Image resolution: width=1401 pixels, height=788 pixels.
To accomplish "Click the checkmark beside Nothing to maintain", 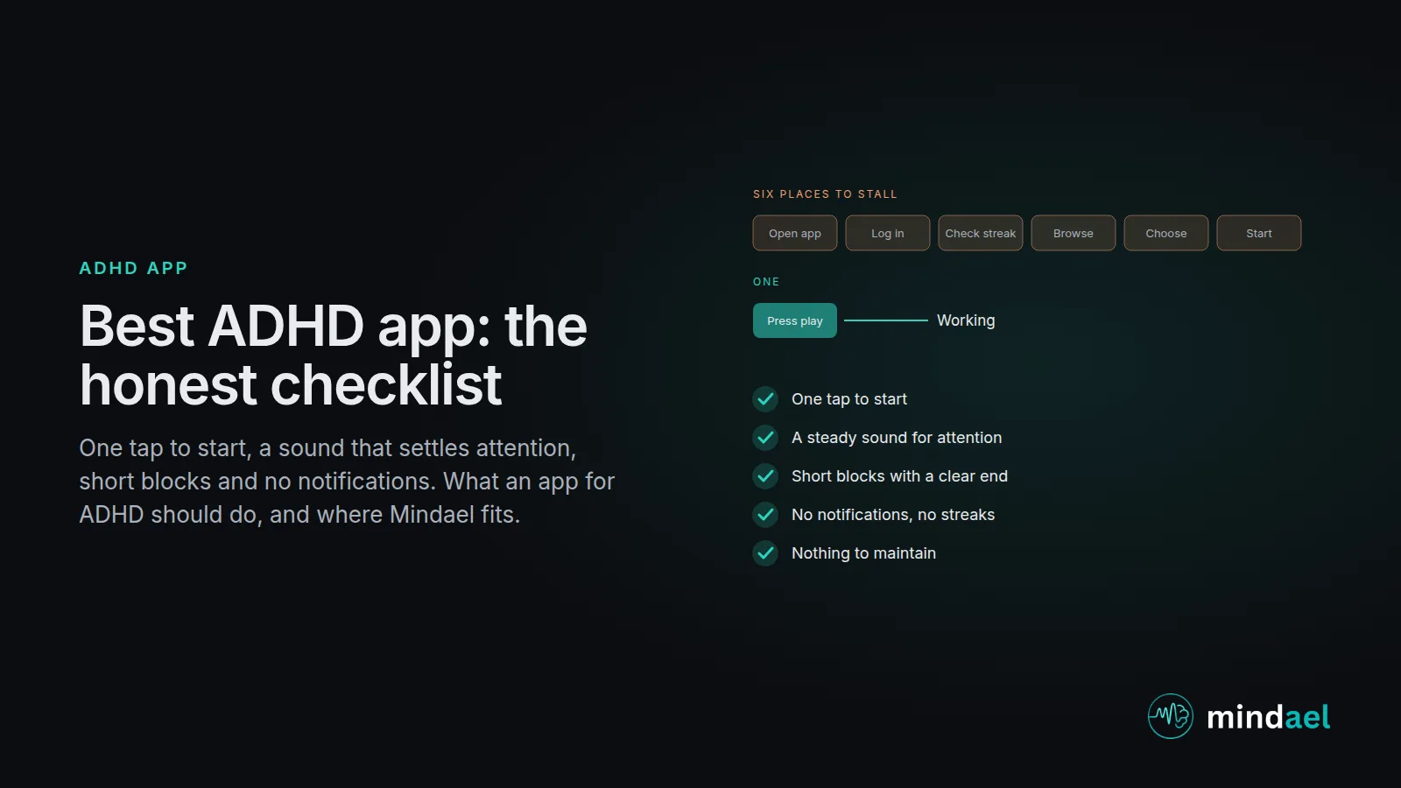I will [x=765, y=553].
